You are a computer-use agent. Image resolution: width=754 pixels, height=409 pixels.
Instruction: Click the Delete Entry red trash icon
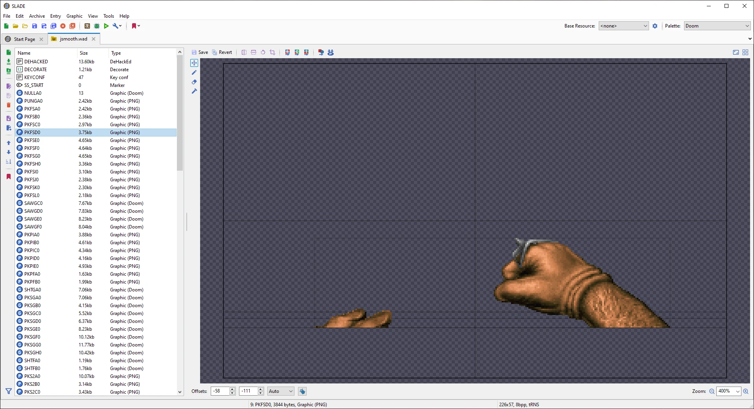pos(9,105)
